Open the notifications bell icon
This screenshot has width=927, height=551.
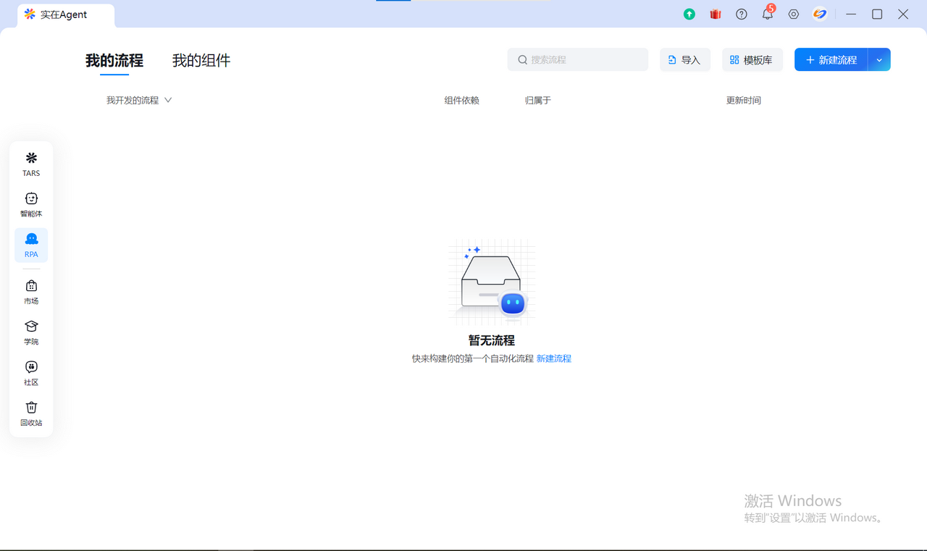click(768, 14)
